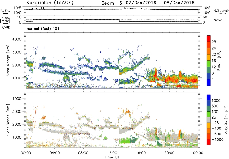
Task: Click the 'Power [dB]' colorbar label
Action: coord(218,61)
